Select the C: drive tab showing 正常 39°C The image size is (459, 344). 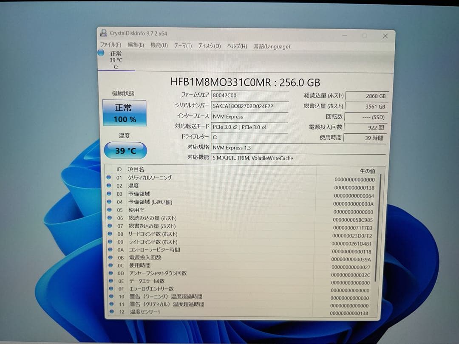point(116,59)
